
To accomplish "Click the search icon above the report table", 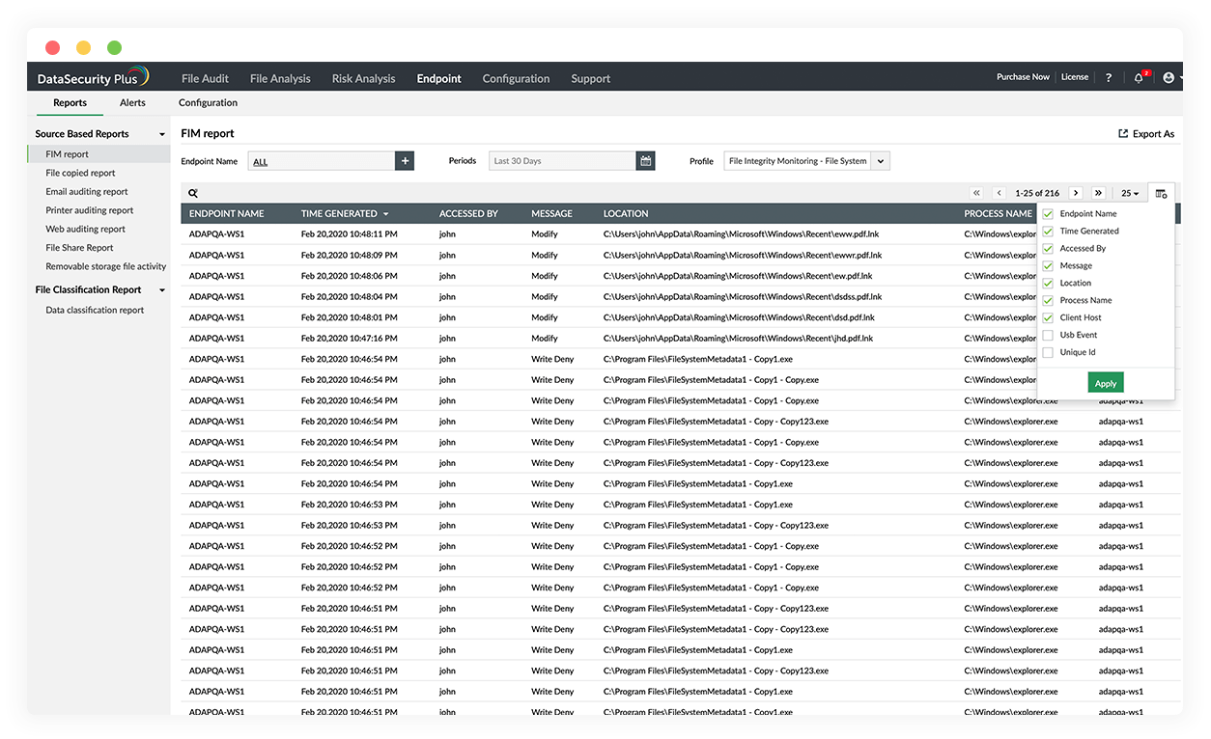I will (192, 192).
